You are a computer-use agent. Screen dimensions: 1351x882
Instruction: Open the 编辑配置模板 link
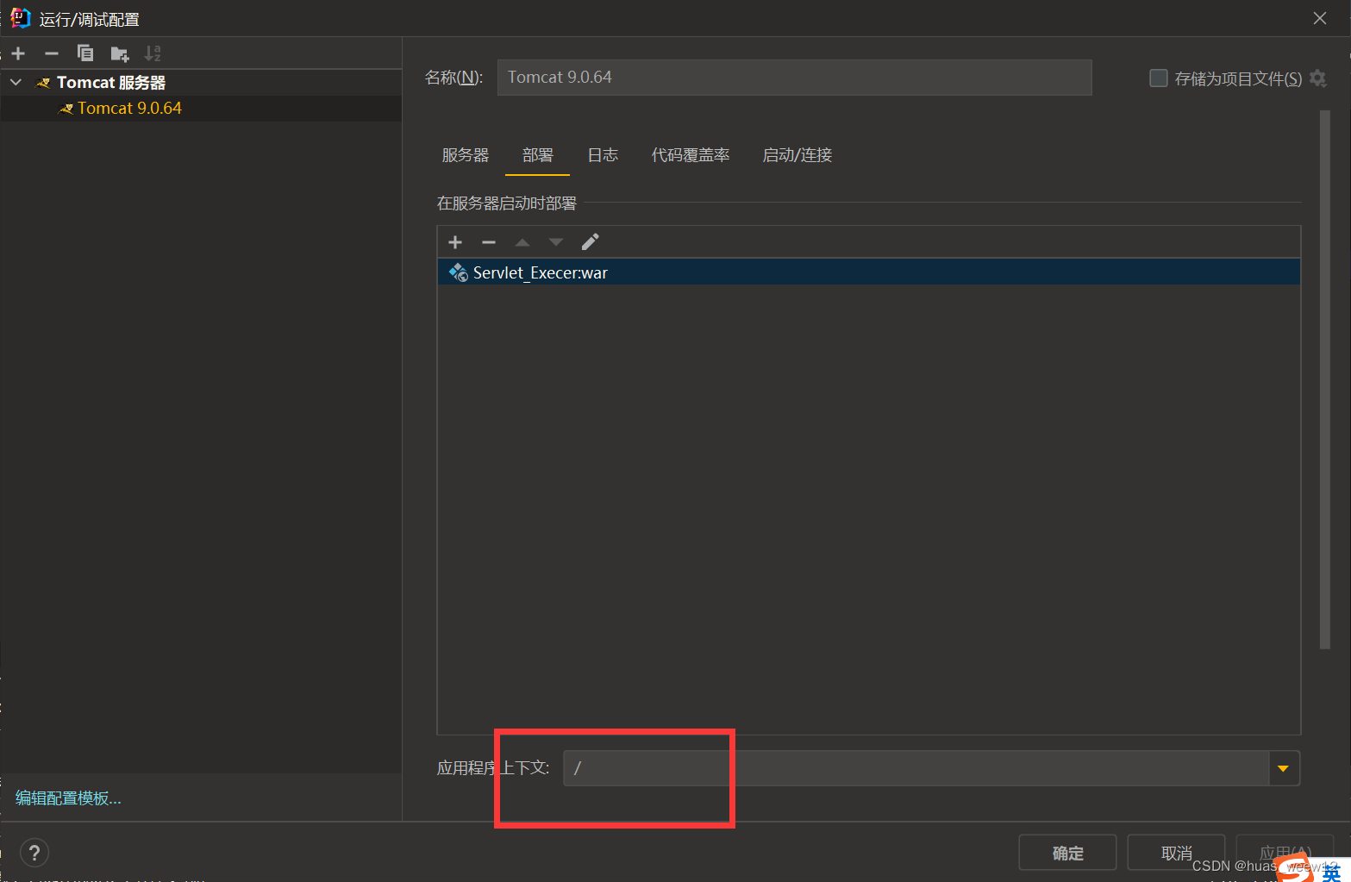coord(68,798)
